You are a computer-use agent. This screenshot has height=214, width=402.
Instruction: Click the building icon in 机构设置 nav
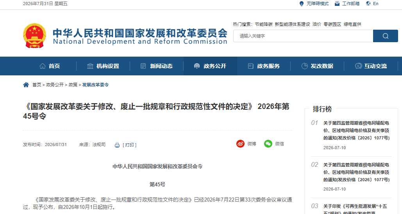[90, 66]
